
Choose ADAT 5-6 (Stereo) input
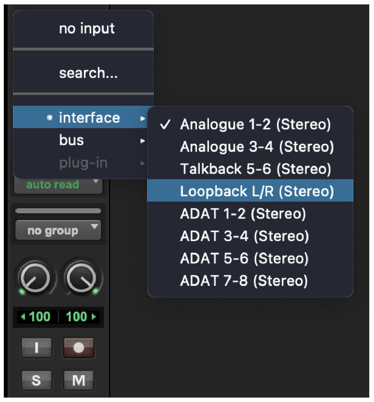tap(250, 258)
